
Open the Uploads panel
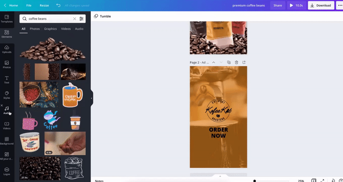click(x=7, y=49)
